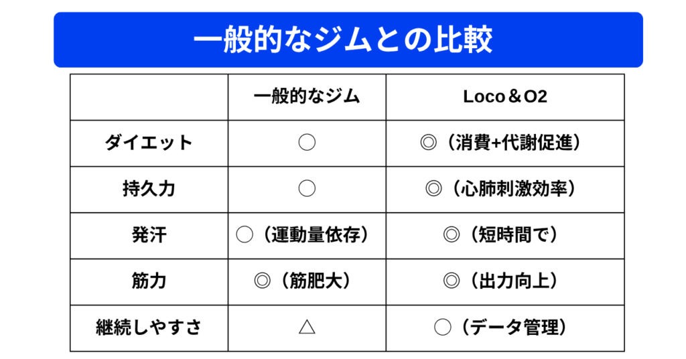Click the 持久力 row label

(149, 189)
